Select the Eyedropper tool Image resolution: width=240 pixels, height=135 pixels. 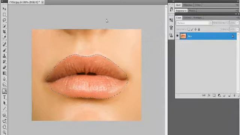click(x=4, y=37)
